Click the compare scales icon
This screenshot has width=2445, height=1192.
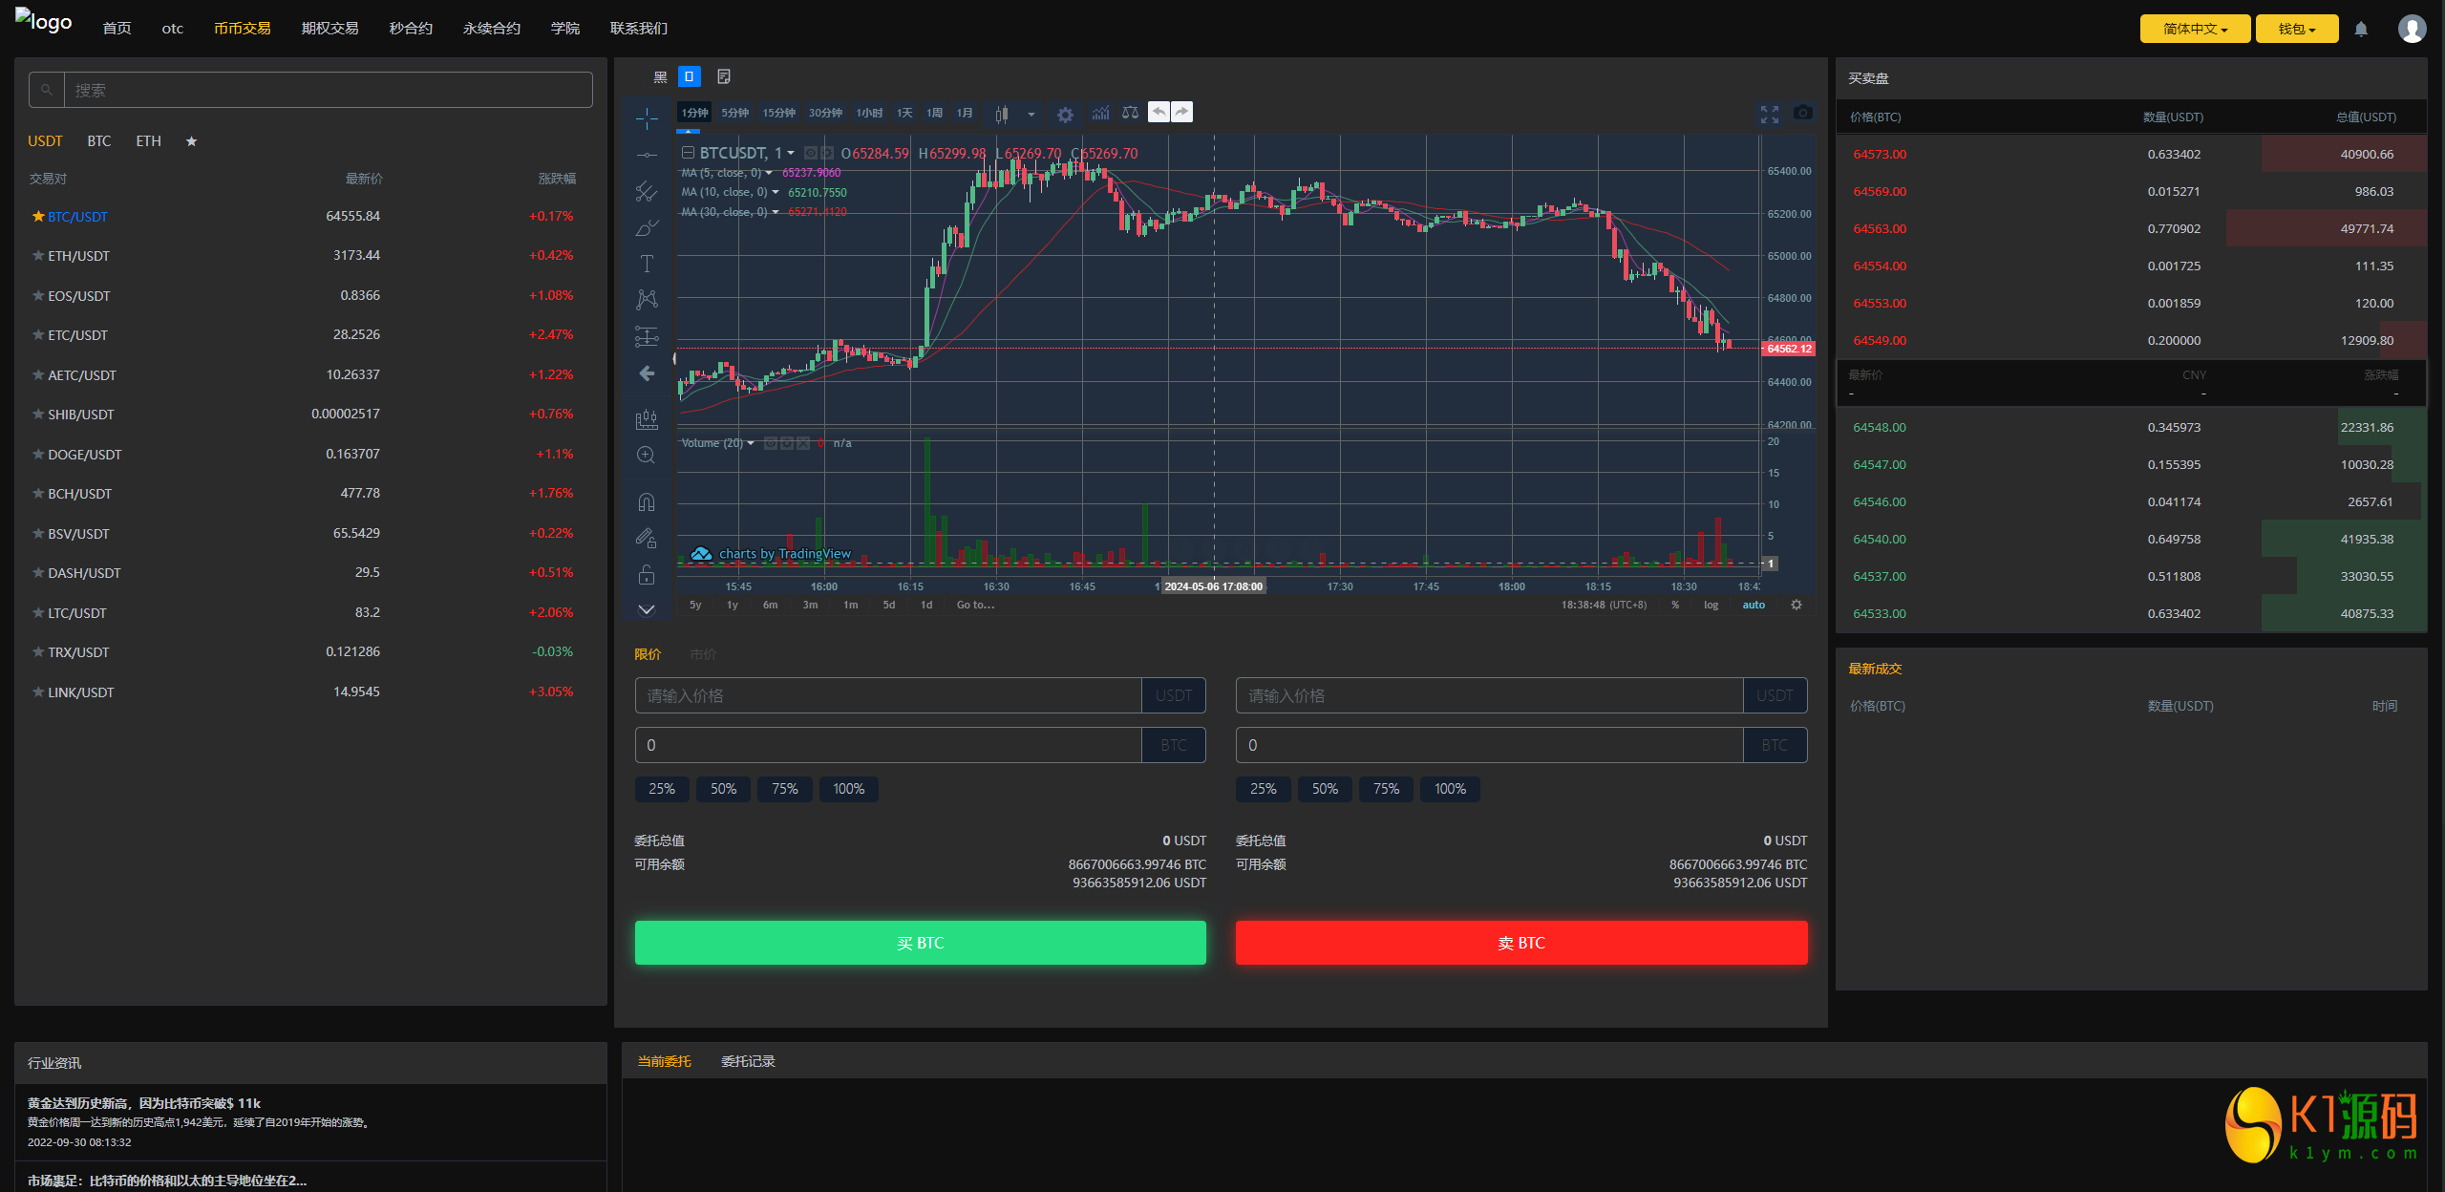(1130, 113)
